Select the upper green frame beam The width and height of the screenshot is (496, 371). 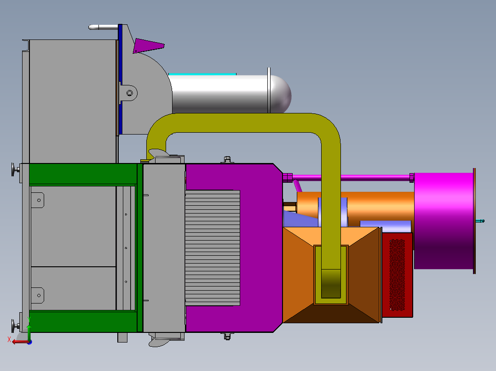tap(83, 174)
